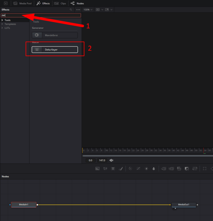The width and height of the screenshot is (213, 221).
Task: Open the layout dropdown box at top-left
Action: pos(6,3)
